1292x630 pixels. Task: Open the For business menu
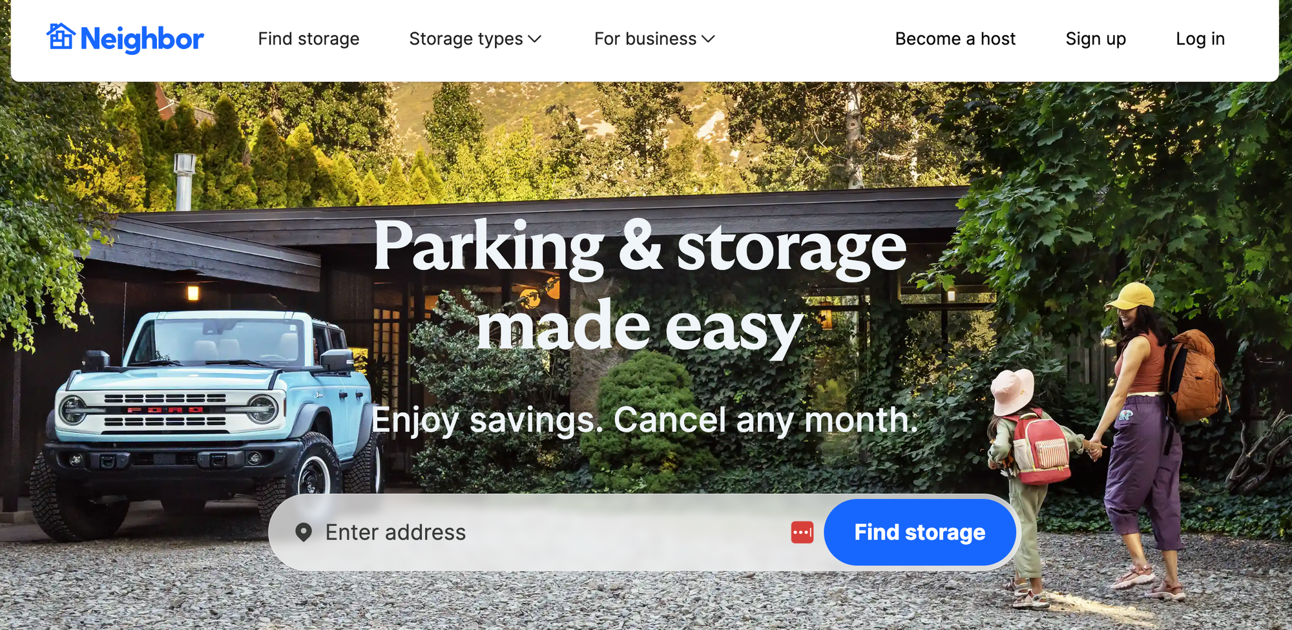click(x=654, y=39)
